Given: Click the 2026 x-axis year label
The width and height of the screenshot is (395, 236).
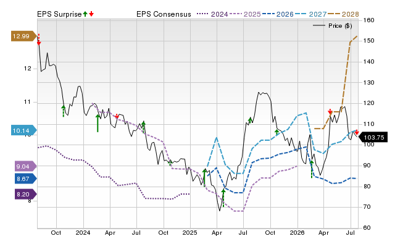Looking at the screenshot, I should tap(297, 232).
